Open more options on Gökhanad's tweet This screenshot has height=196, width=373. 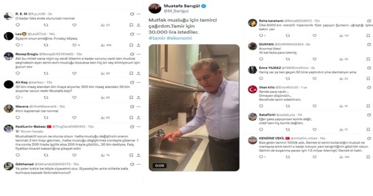138,164
